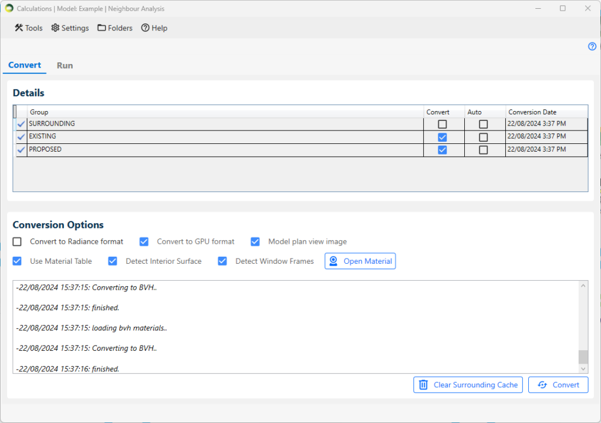Click the application logo in title bar
The height and width of the screenshot is (423, 601).
[9, 8]
